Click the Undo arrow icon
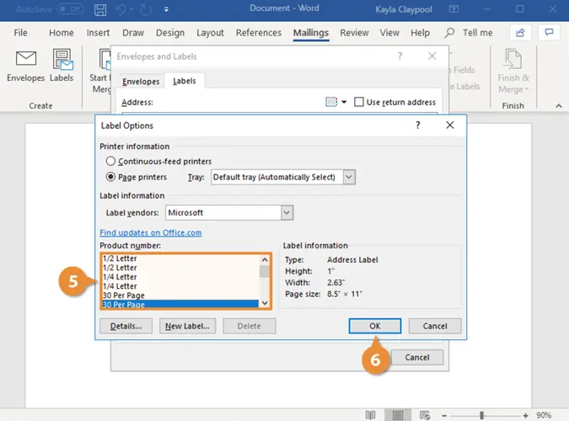This screenshot has height=421, width=569. coord(121,9)
